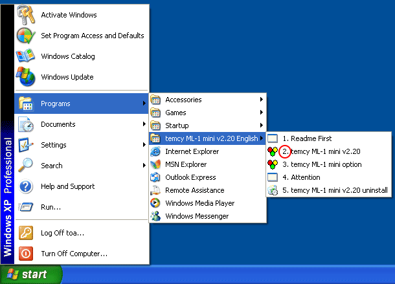Click the Outlook Express icon
Screen dimensions: 395x284
155,177
